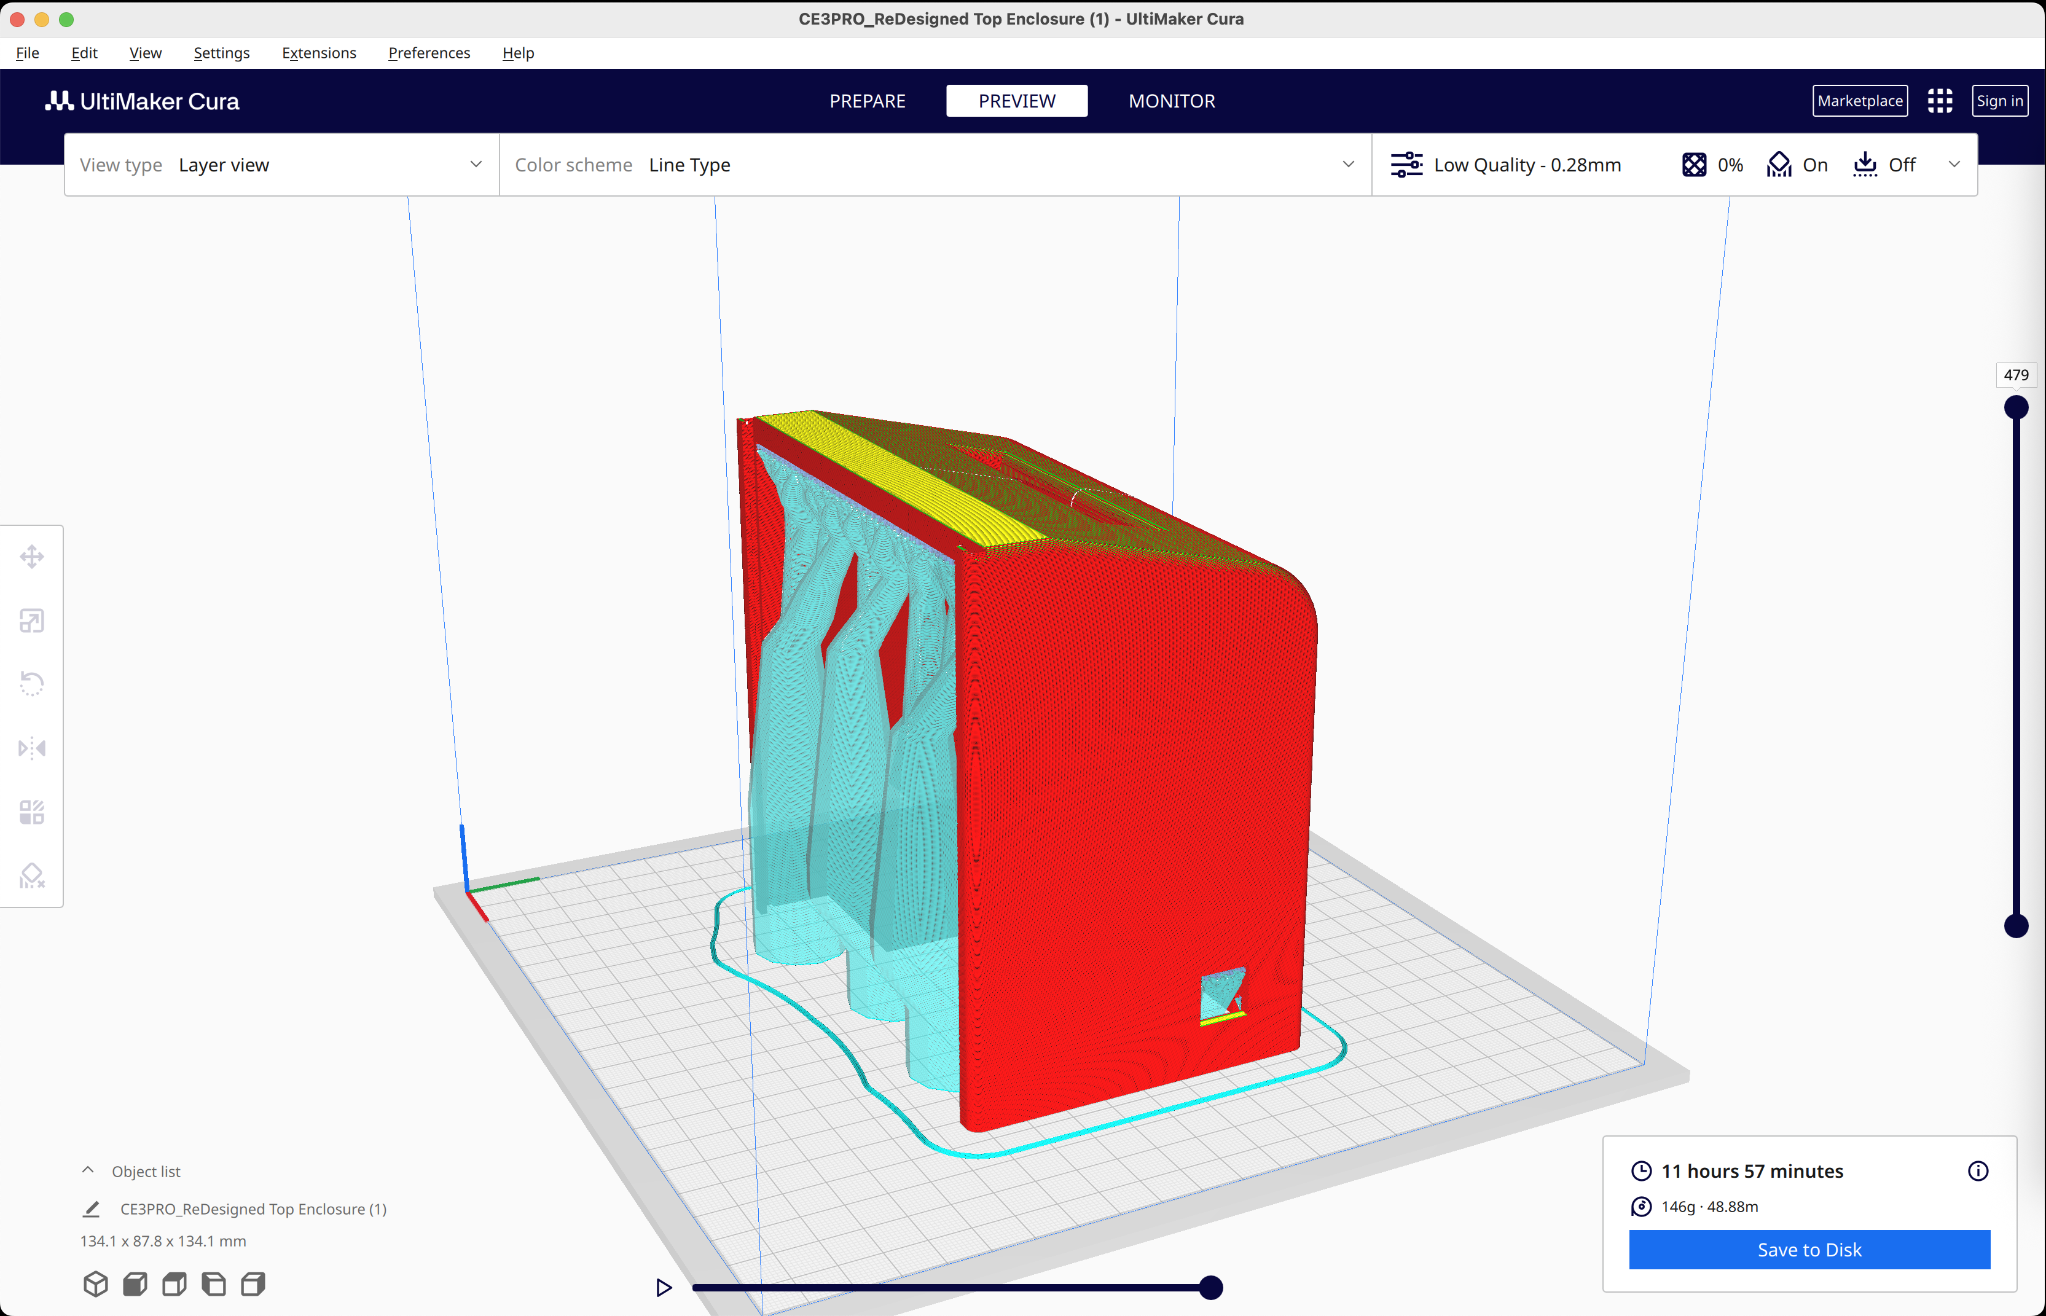Open the Edit menu
2046x1316 pixels.
pos(84,53)
